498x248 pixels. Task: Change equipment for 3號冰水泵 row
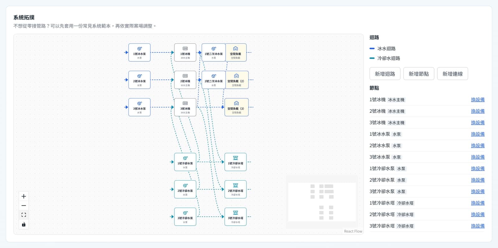[478, 157]
